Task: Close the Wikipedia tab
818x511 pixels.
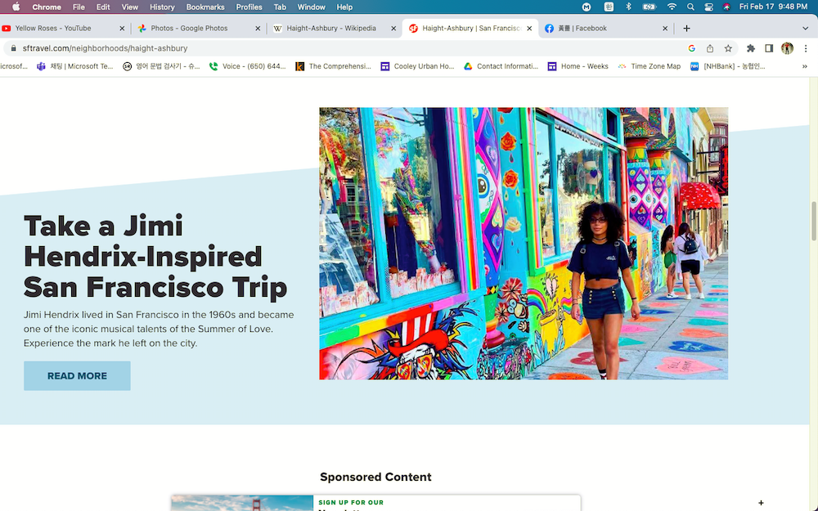Action: tap(393, 29)
